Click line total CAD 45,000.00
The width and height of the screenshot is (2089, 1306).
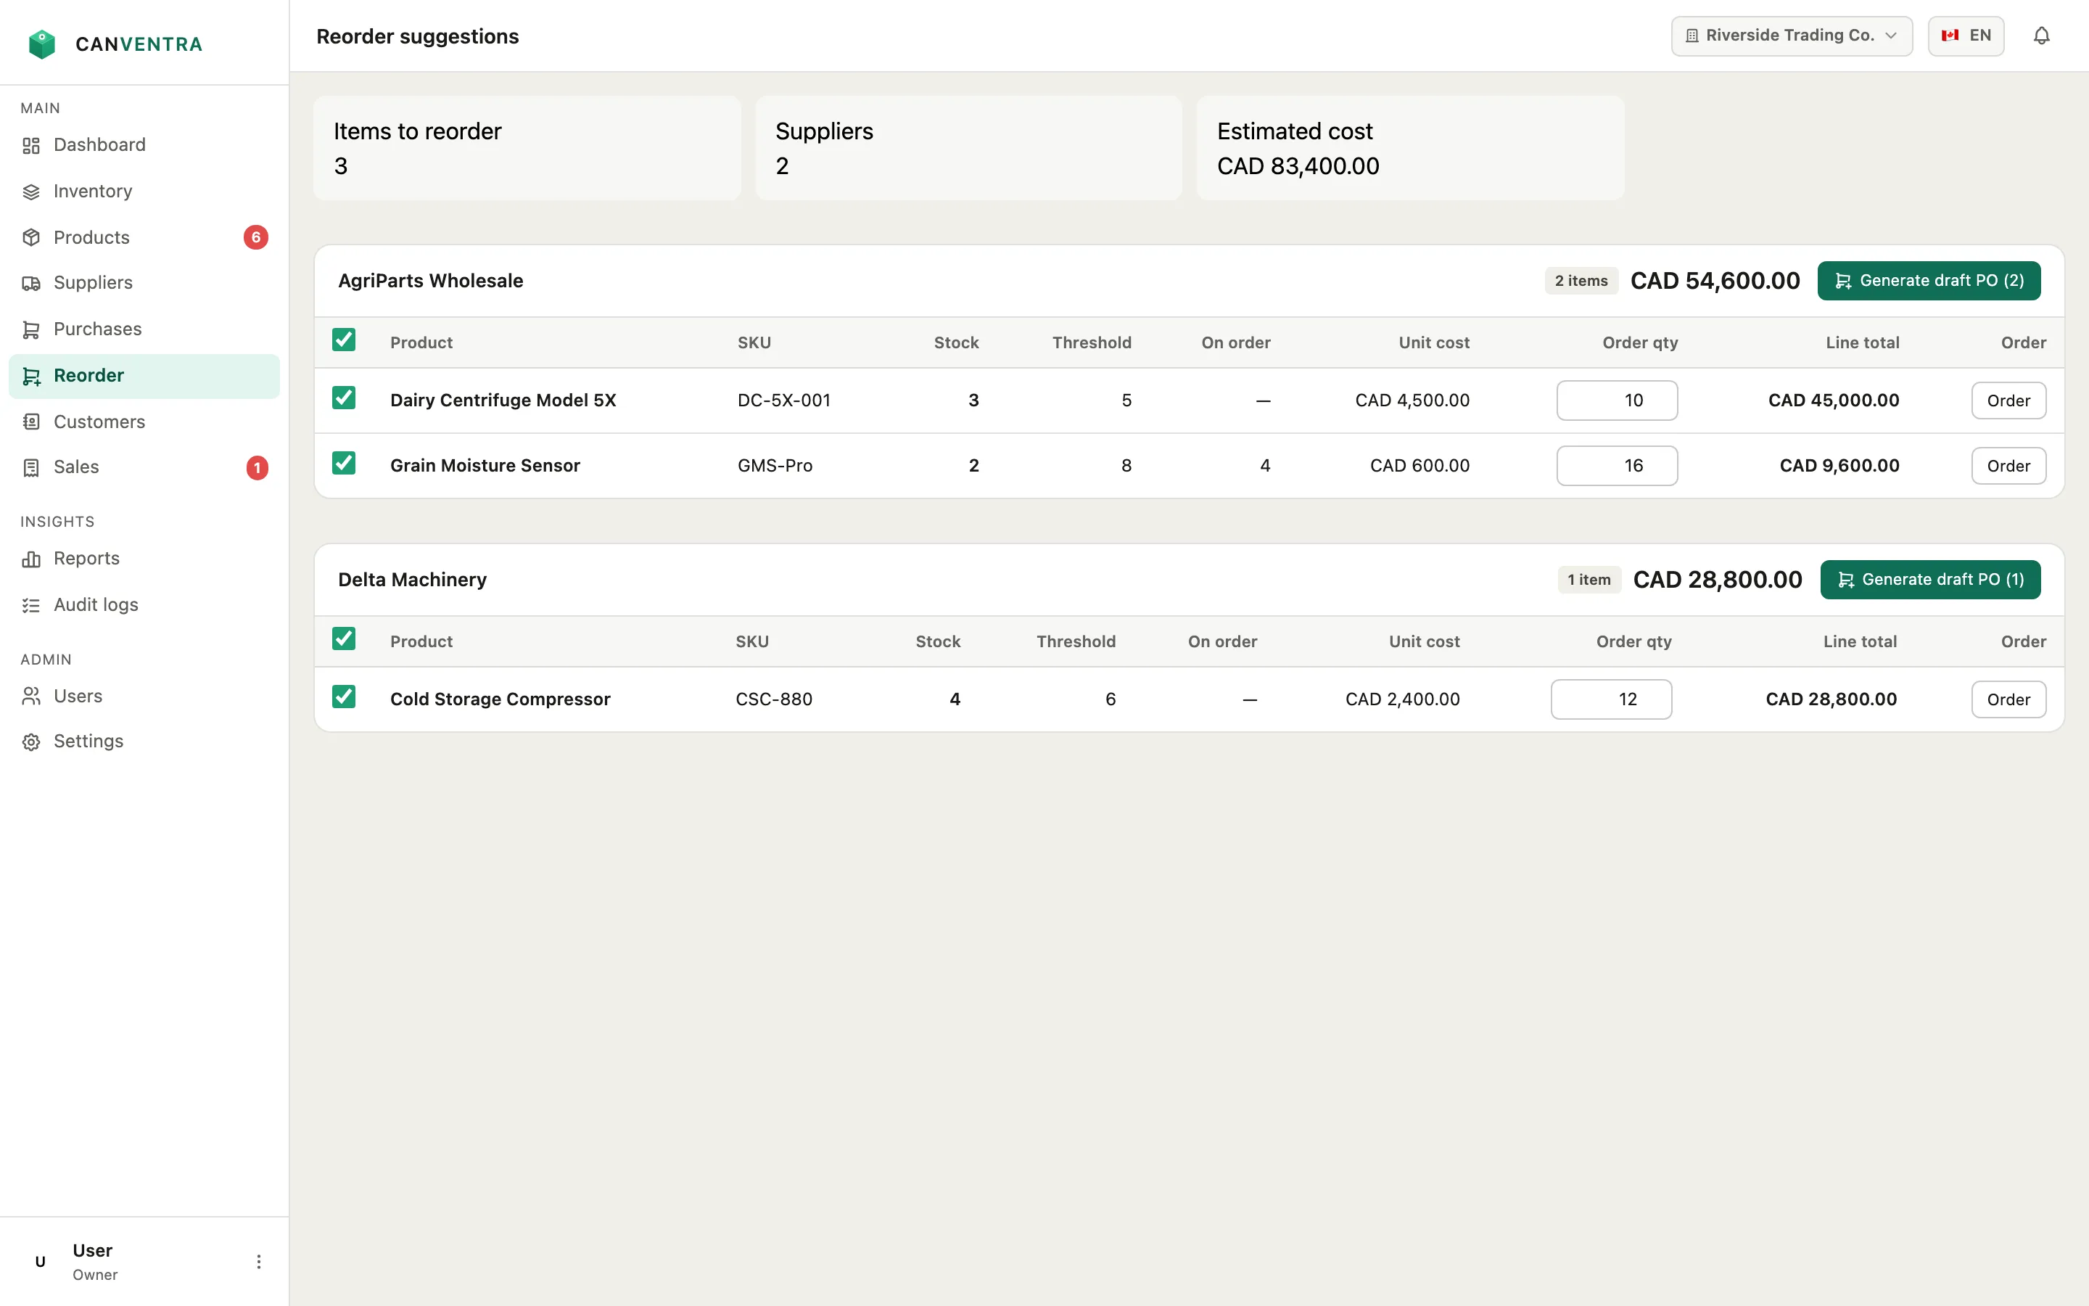coord(1834,401)
